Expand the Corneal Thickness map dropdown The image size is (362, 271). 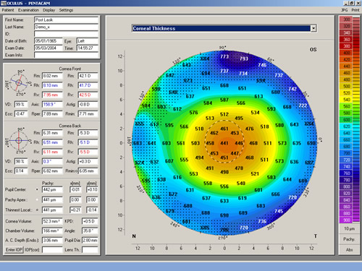tap(313, 28)
